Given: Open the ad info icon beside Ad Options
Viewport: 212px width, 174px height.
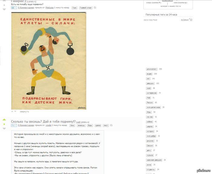Looking at the screenshot, I should coord(191,20).
